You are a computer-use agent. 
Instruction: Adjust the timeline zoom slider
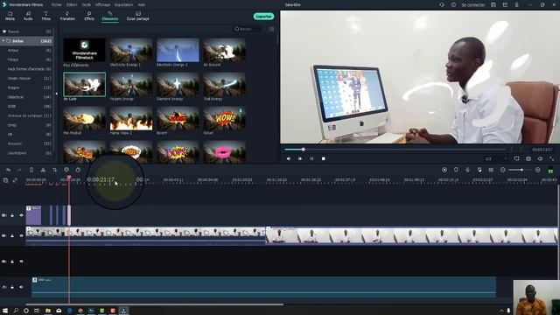pyautogui.click(x=521, y=170)
